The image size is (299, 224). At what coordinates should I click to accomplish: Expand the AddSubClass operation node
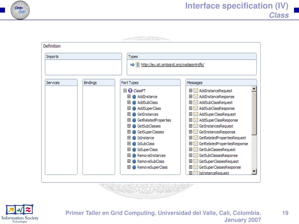click(x=129, y=102)
